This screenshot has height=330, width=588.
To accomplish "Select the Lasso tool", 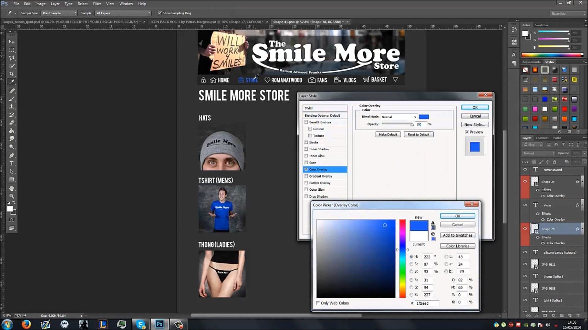I will point(11,58).
